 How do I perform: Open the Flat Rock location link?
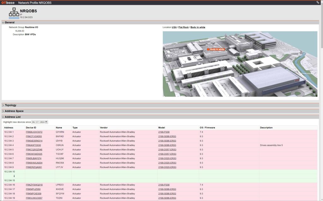(x=183, y=27)
